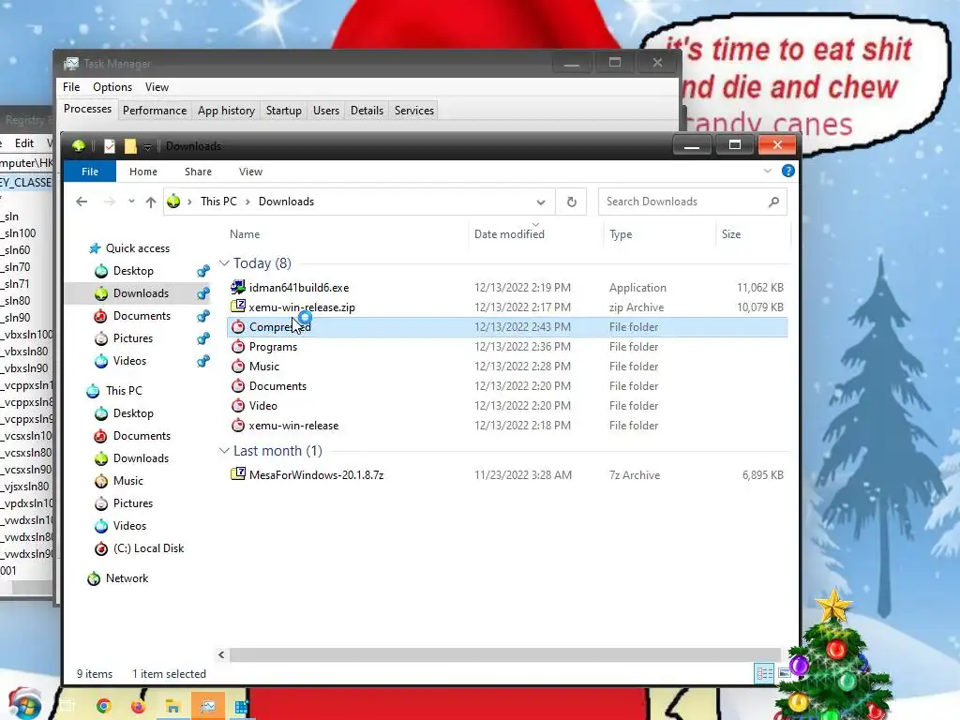Go up one folder level

151,202
